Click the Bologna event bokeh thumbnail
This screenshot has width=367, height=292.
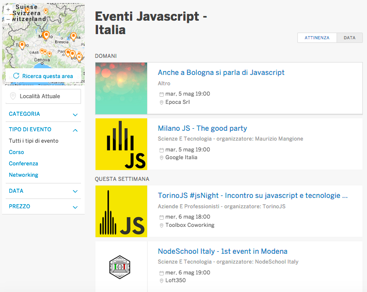coord(121,88)
